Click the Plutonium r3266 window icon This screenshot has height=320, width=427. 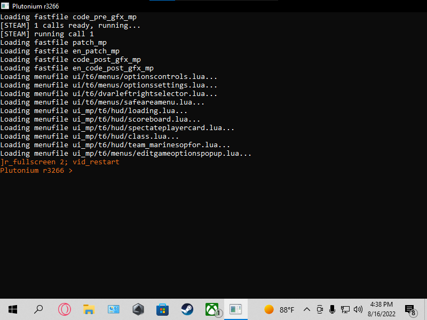[5, 6]
